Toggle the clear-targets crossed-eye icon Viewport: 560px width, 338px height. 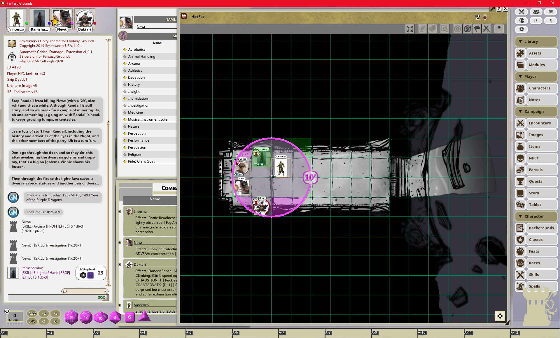point(467,29)
